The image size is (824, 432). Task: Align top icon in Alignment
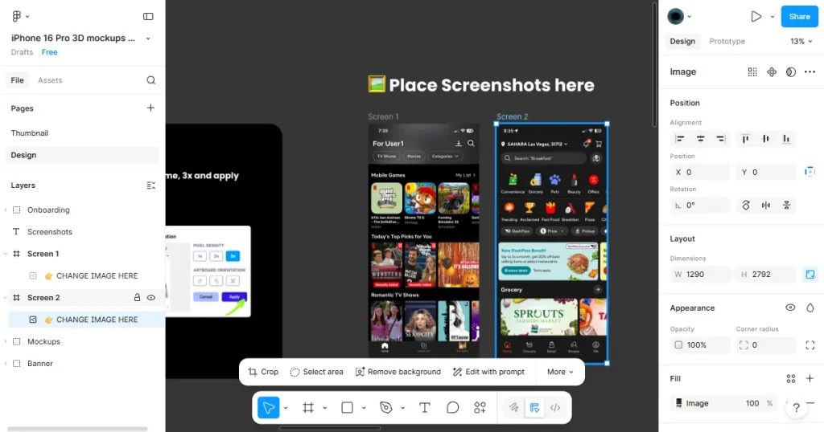[745, 138]
